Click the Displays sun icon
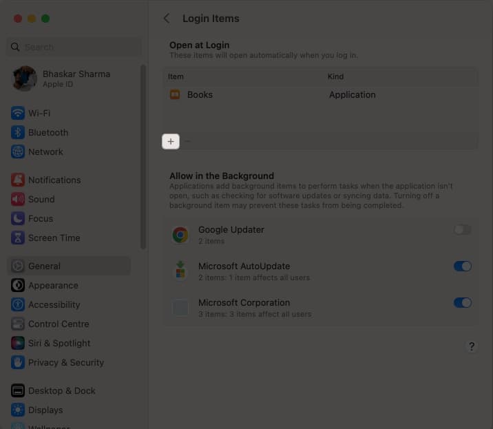The height and width of the screenshot is (429, 493). pyautogui.click(x=18, y=410)
